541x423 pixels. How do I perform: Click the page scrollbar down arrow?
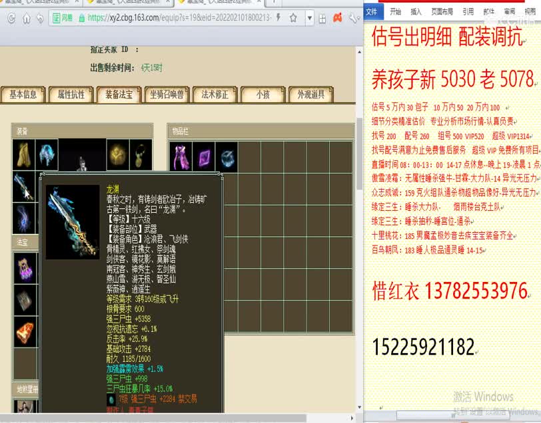click(x=359, y=407)
